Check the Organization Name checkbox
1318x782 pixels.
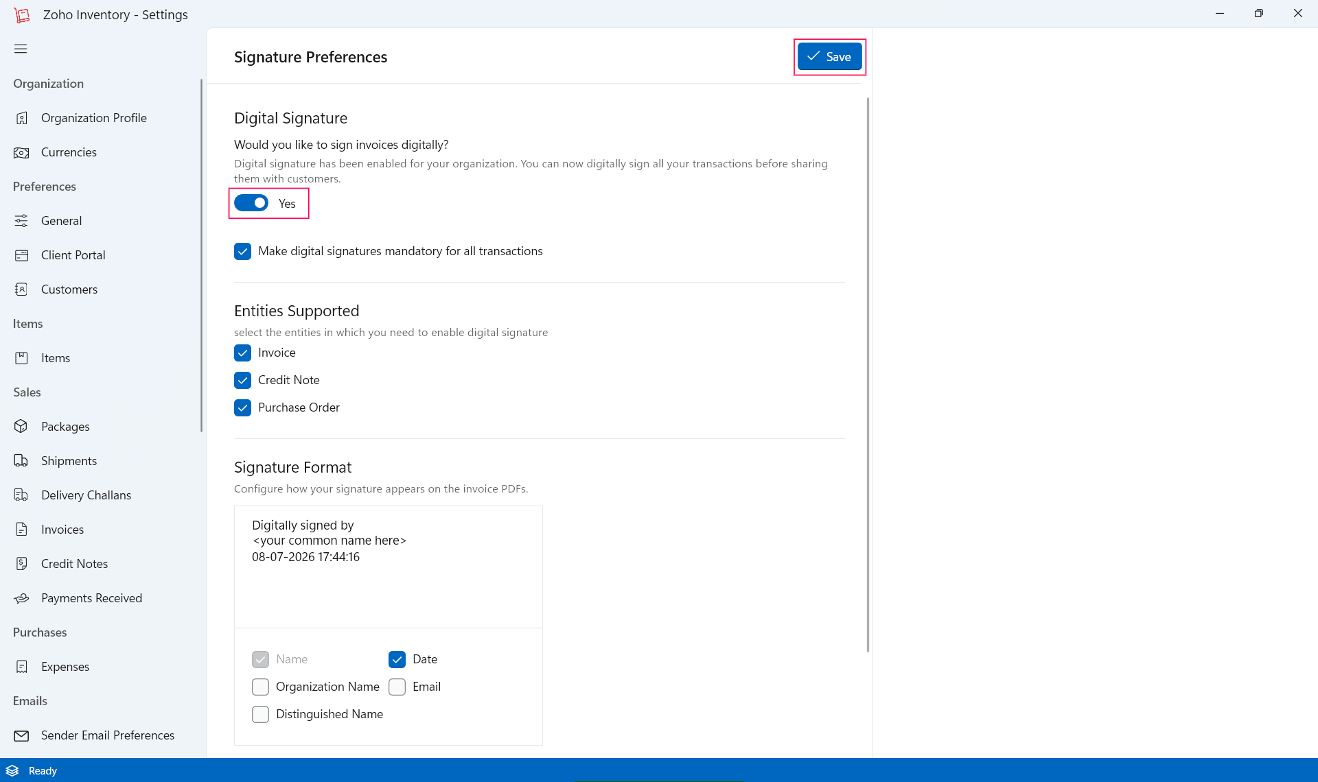pyautogui.click(x=260, y=687)
